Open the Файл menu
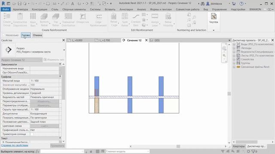Screen dimensions: 275x154 (x=6, y=9)
